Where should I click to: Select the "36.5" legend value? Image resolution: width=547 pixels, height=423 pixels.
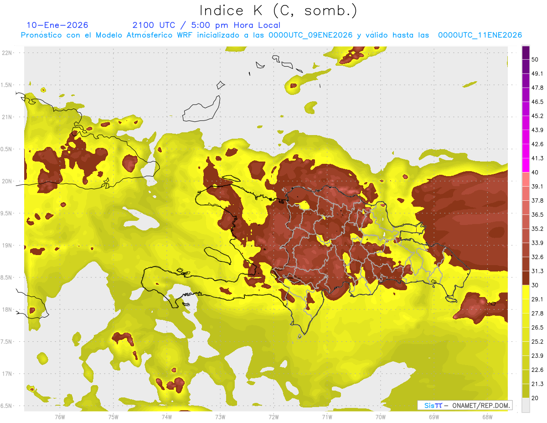[537, 214]
